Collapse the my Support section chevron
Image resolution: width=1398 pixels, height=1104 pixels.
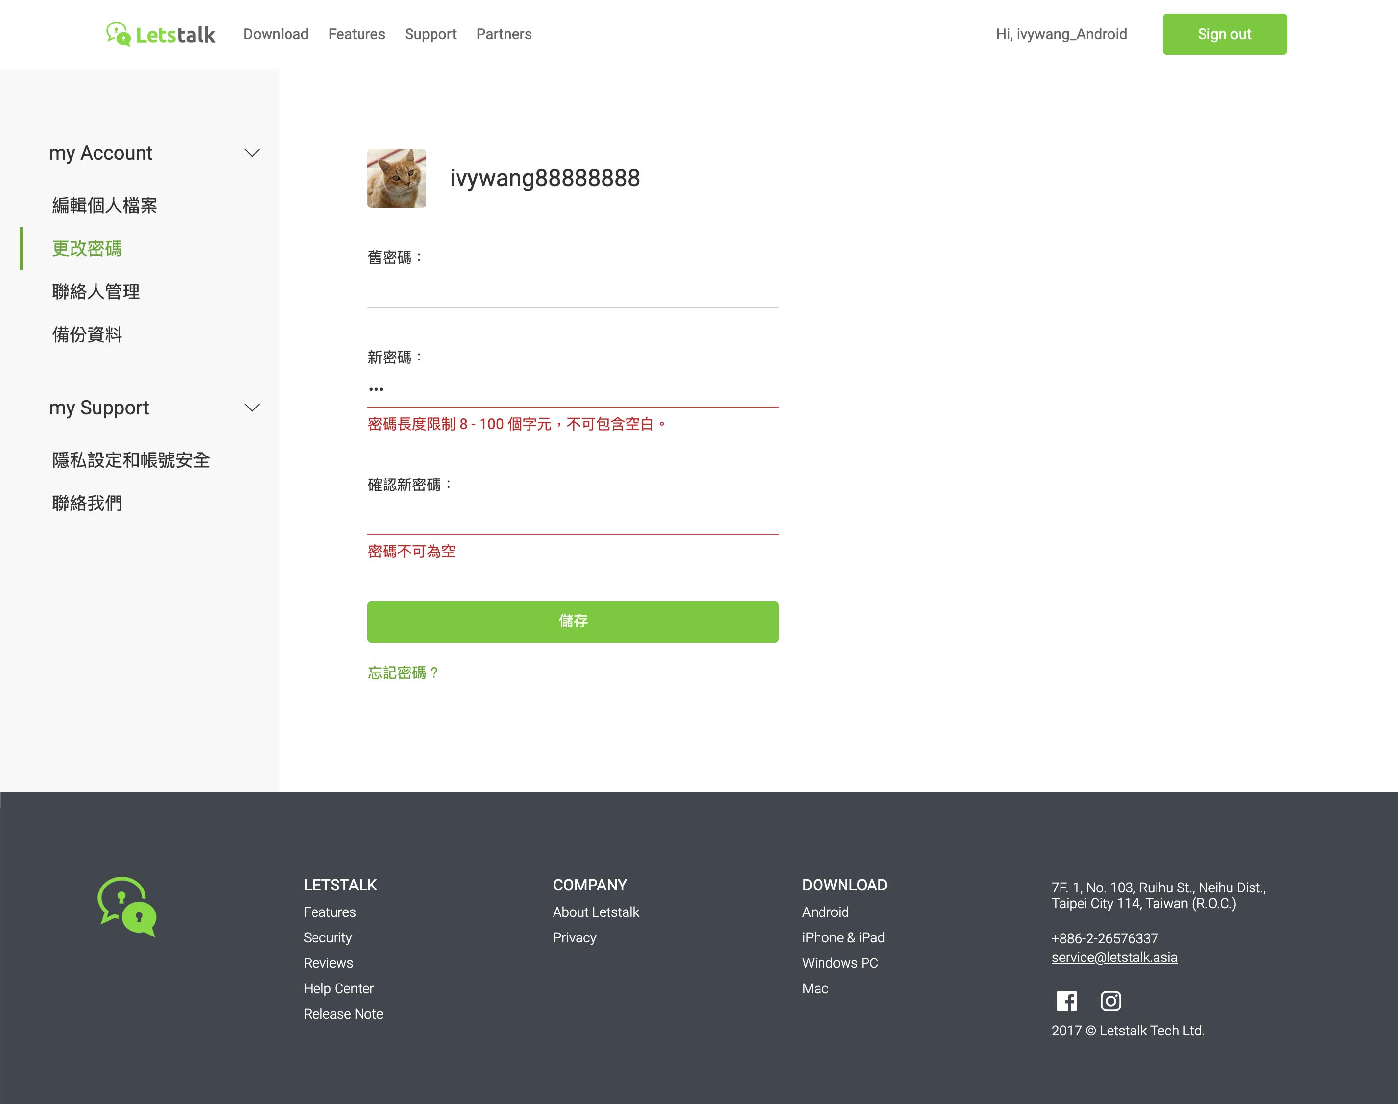[x=252, y=408]
